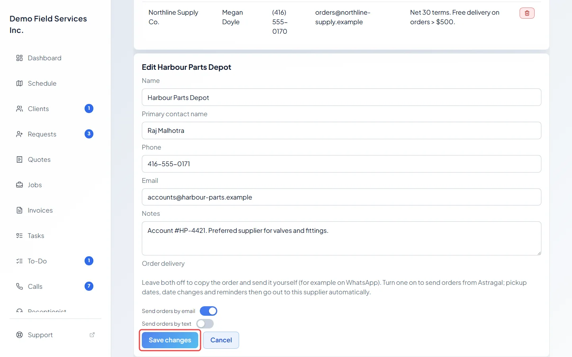Click the Net 30 terms note
Viewport: 572px width, 357px height.
pyautogui.click(x=455, y=17)
